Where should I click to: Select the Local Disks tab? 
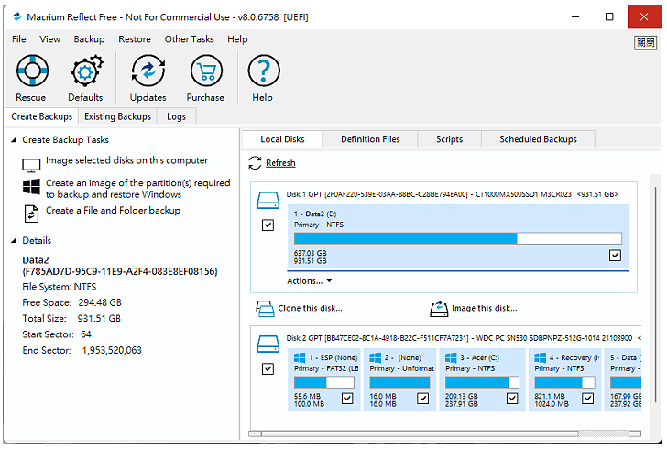pyautogui.click(x=282, y=139)
